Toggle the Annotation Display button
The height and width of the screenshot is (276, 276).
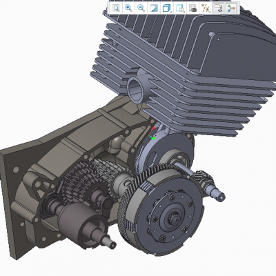click(218, 8)
